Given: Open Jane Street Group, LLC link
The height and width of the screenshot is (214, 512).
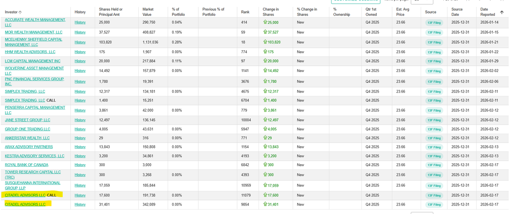Looking at the screenshot, I should point(27,120).
